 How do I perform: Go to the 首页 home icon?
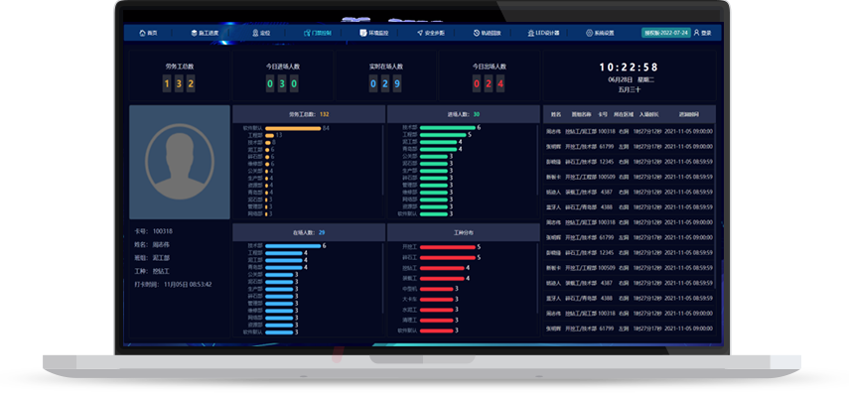tap(142, 33)
